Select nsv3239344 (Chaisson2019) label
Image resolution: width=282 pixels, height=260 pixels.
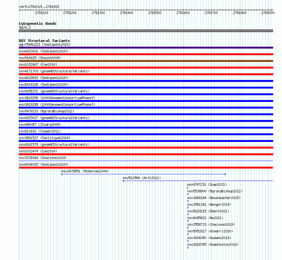(43, 158)
